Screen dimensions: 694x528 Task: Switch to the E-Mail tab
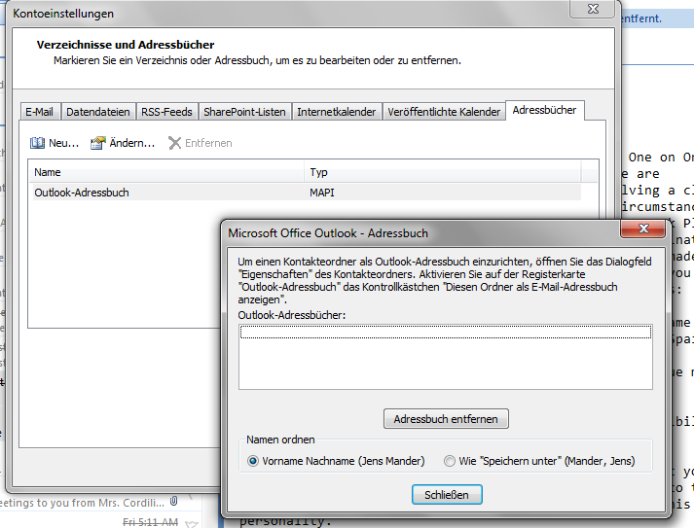coord(39,112)
